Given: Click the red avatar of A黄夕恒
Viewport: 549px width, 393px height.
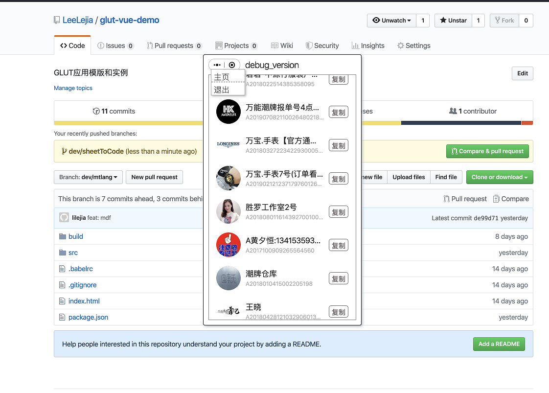Looking at the screenshot, I should point(229,245).
